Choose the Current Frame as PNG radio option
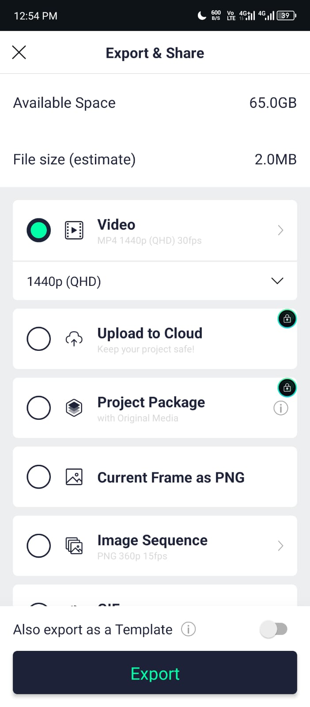This screenshot has width=310, height=707. pos(39,477)
